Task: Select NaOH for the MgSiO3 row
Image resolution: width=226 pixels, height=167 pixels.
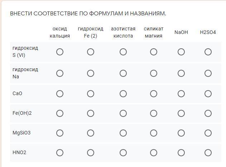Action: [181, 133]
